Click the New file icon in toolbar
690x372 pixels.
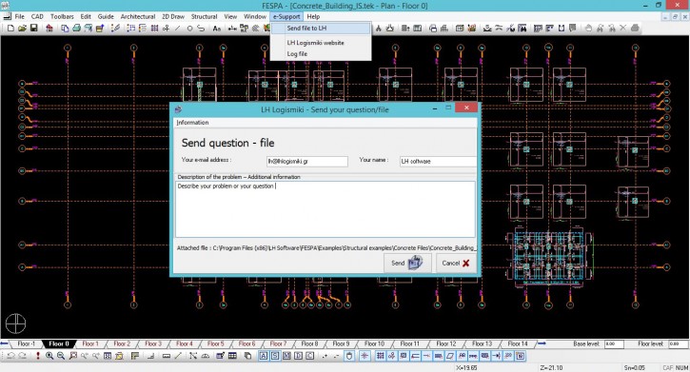10,29
